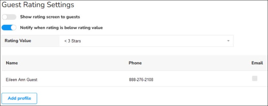The height and width of the screenshot is (106, 268).
Task: Sort by the Name column header
Action: coord(12,63)
